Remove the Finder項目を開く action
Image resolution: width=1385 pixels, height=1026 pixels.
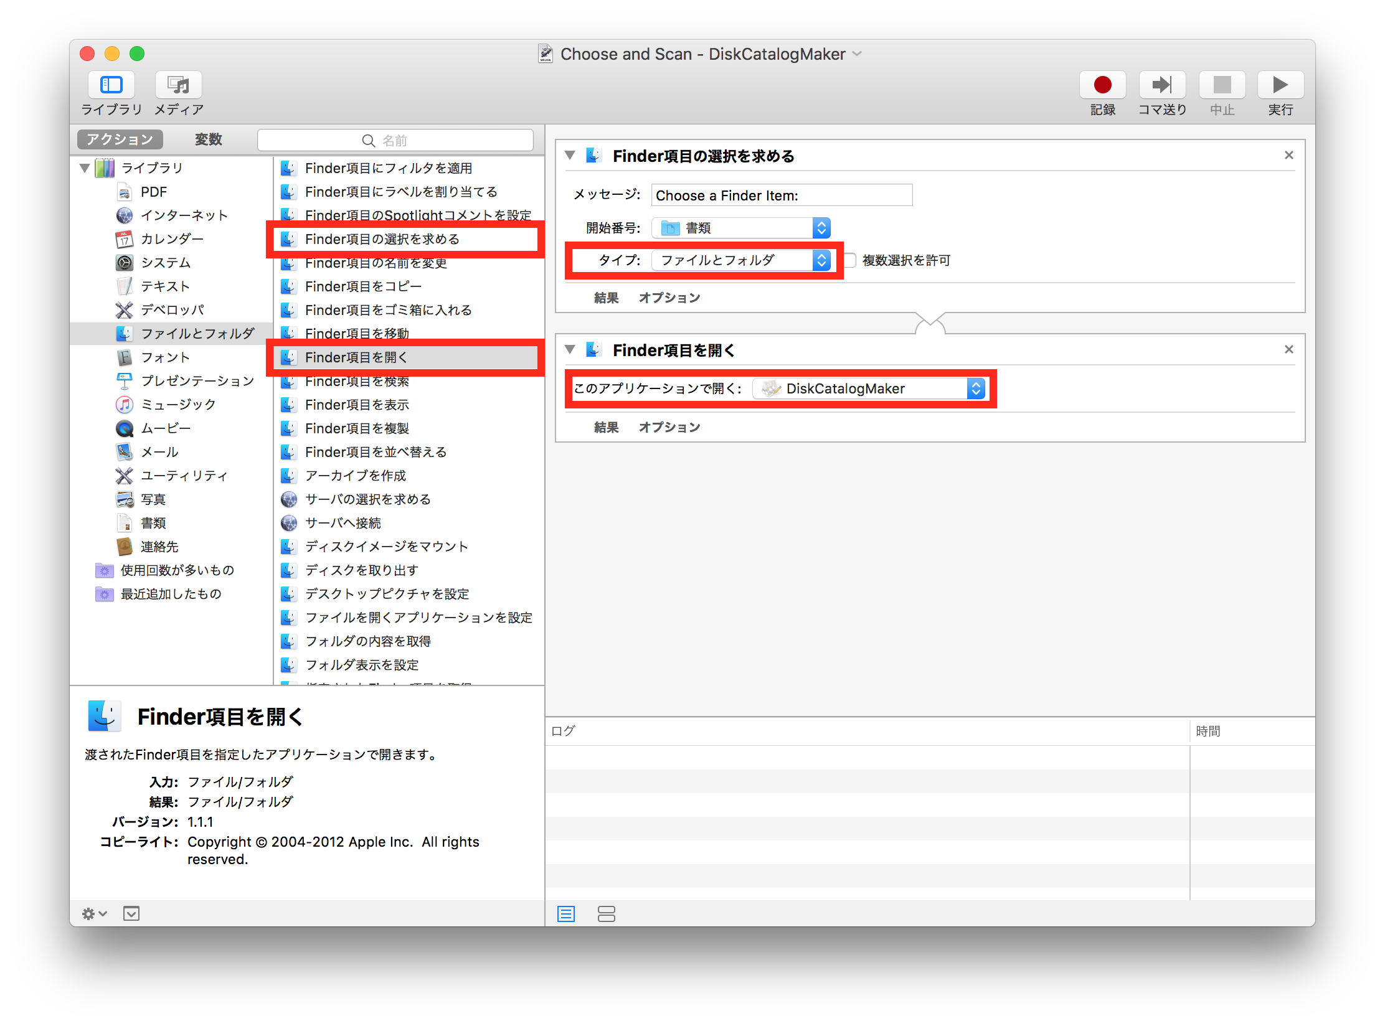point(1289,349)
